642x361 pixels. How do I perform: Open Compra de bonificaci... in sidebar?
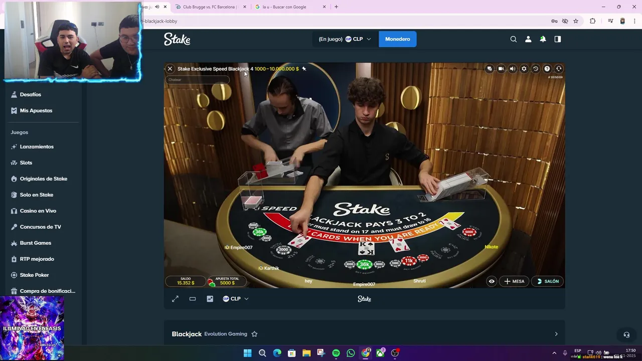pyautogui.click(x=47, y=291)
